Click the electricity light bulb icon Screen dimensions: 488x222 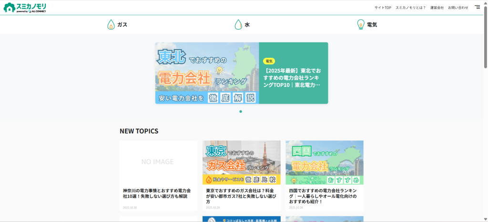click(361, 25)
